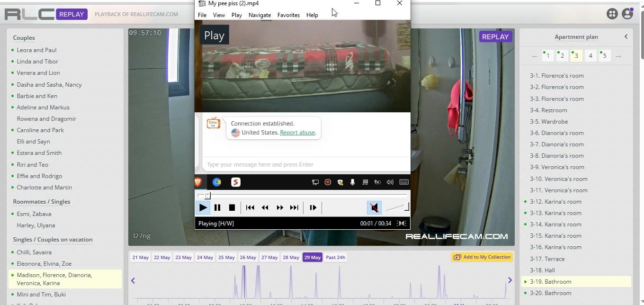This screenshot has width=644, height=305.
Task: Skip to previous file in player
Action: pyautogui.click(x=250, y=207)
